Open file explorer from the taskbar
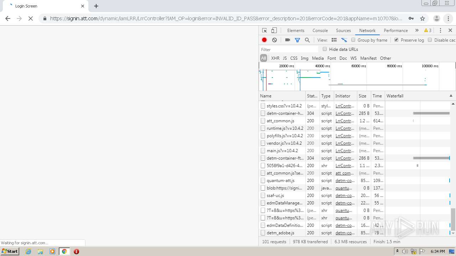The height and width of the screenshot is (256, 456). (40, 251)
